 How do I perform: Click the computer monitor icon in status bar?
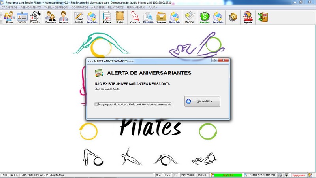[x=287, y=175]
